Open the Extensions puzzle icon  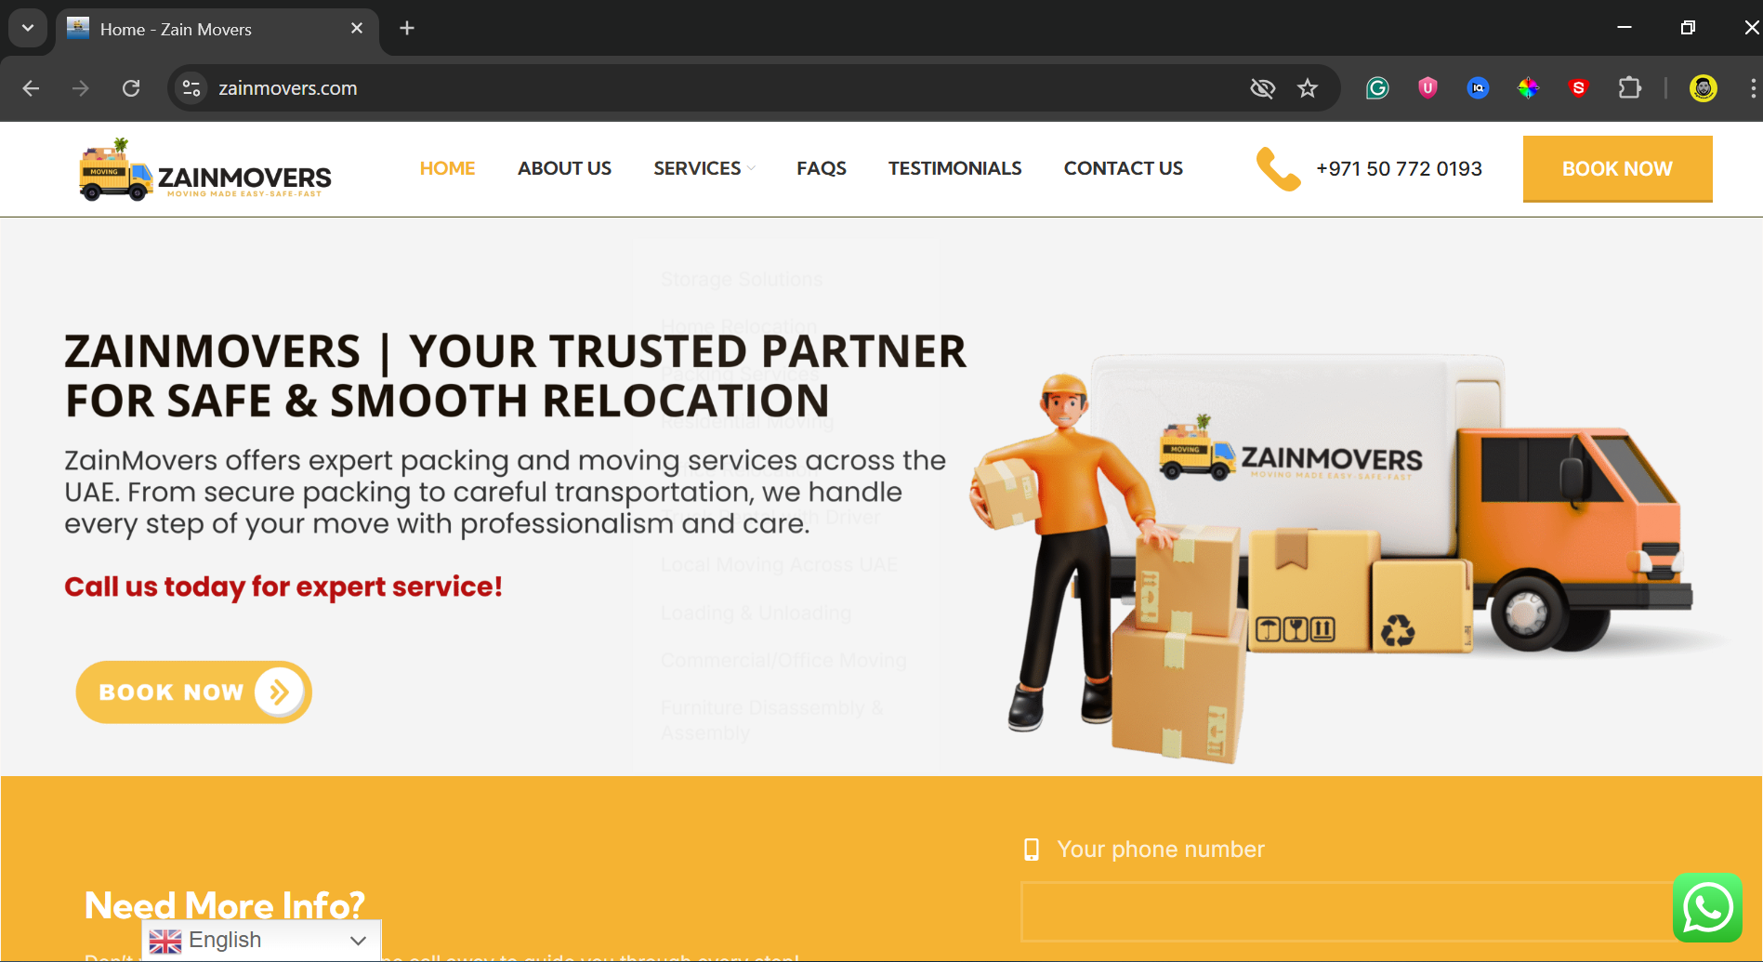point(1629,88)
